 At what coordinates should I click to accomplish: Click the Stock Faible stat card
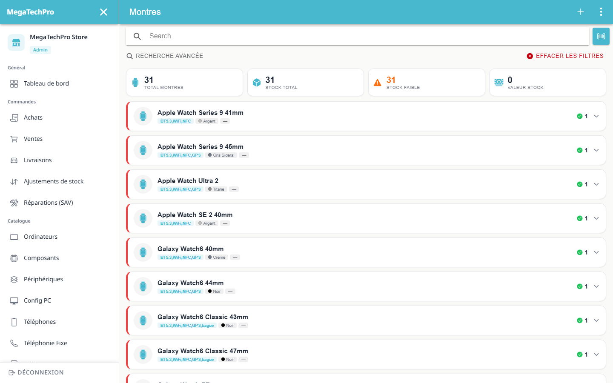point(427,83)
